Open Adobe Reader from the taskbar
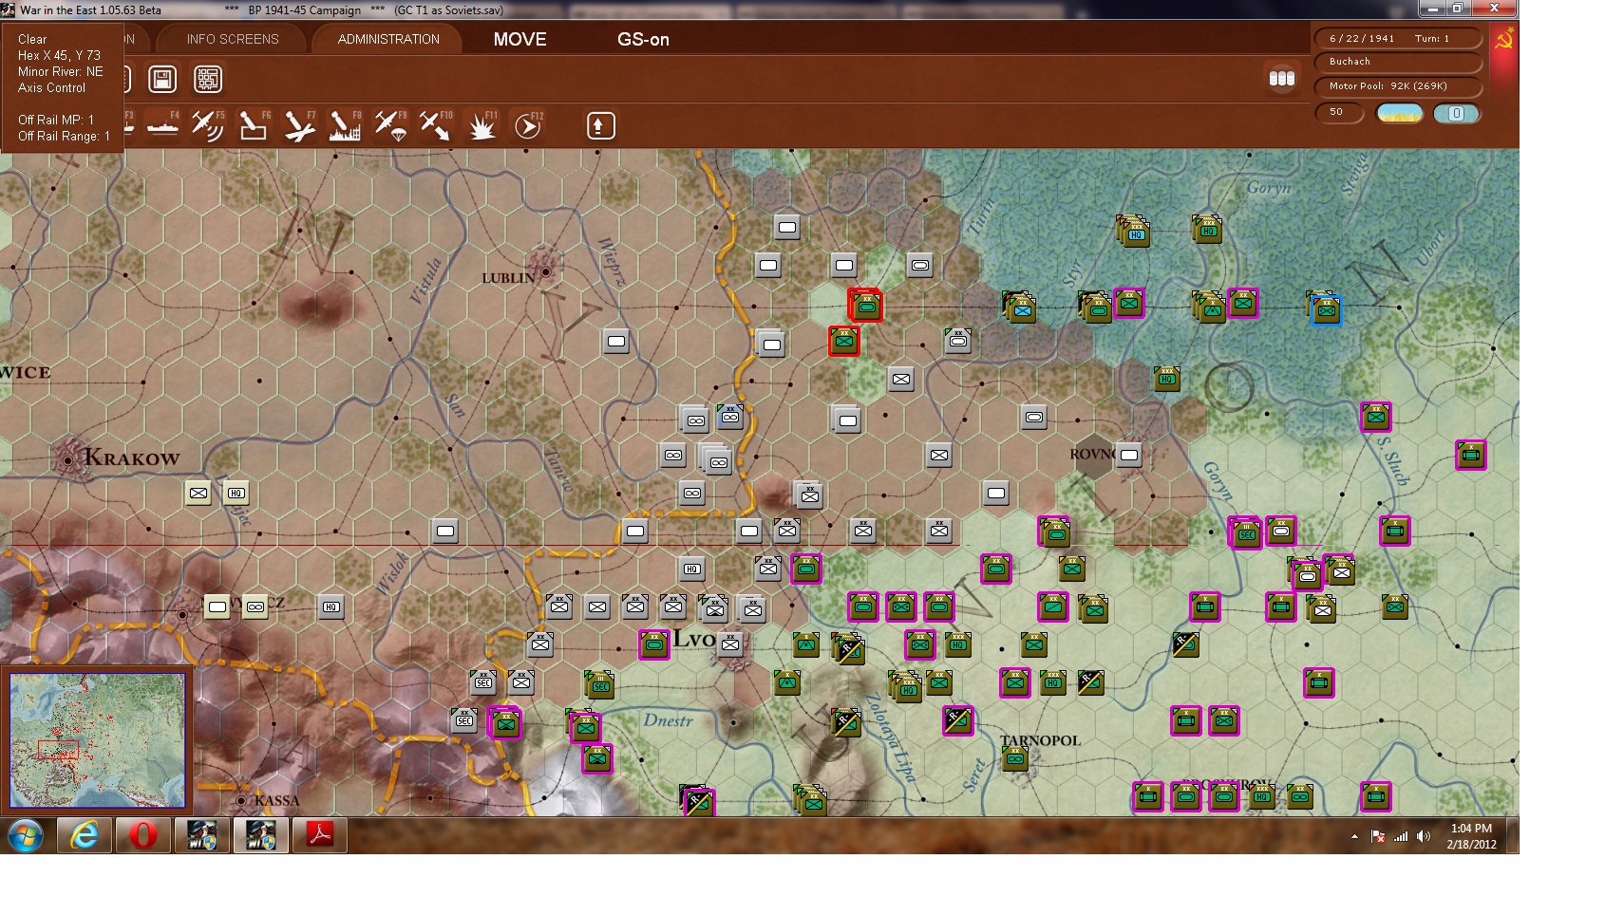 pyautogui.click(x=319, y=835)
